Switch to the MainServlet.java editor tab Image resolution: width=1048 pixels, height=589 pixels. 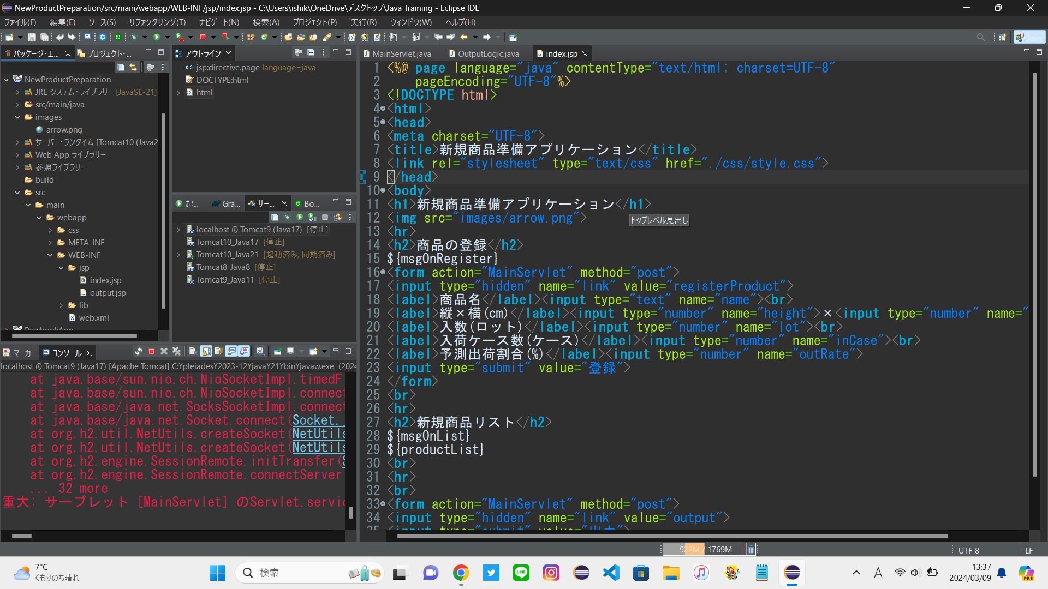(x=401, y=53)
